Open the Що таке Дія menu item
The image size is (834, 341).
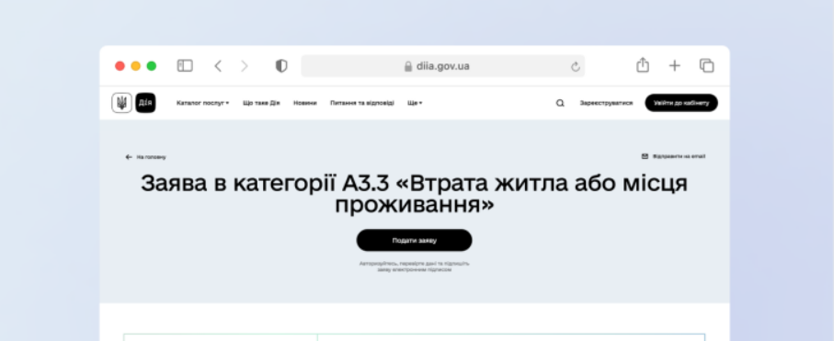point(261,103)
